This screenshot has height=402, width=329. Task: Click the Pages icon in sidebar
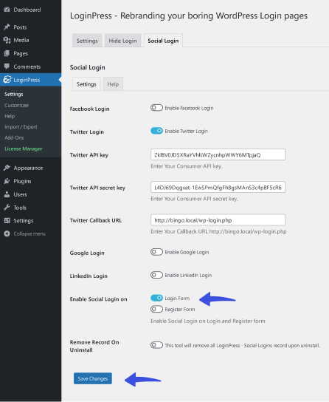(7, 53)
